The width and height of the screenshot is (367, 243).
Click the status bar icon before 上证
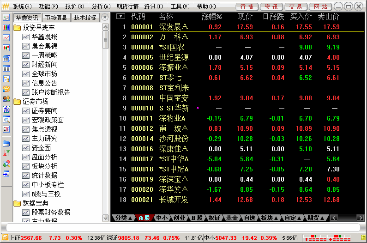pyautogui.click(x=5, y=237)
